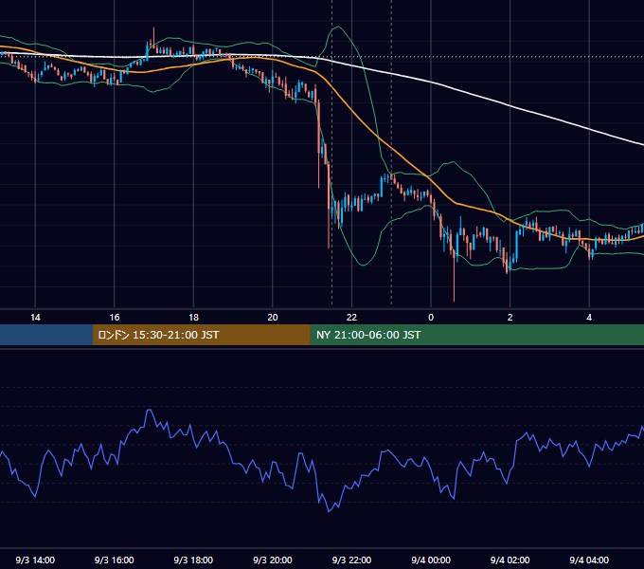Click the NY 21:00-06:00 JST session bar
Viewport: 644px width, 569px height.
click(x=476, y=335)
